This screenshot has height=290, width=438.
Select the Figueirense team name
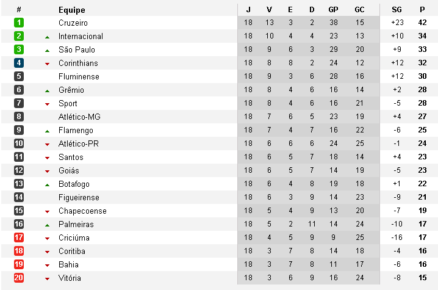(x=80, y=197)
